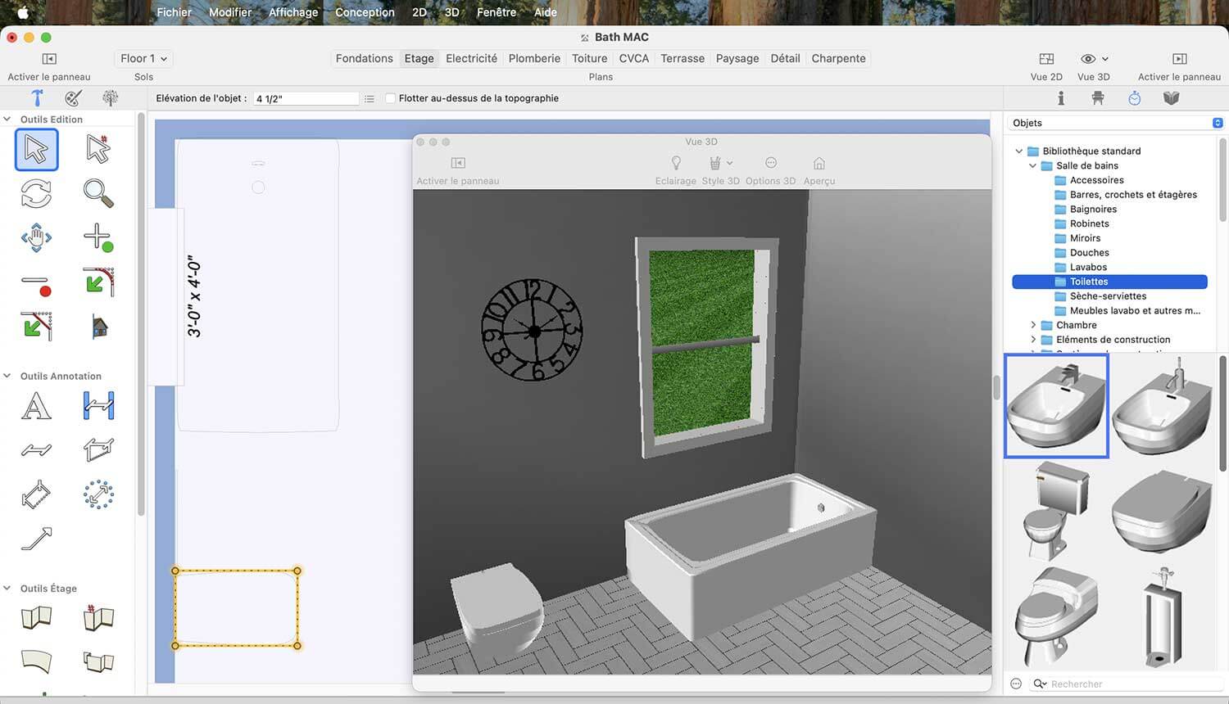Select the text annotation tool
Screen dimensions: 1229x704
(36, 406)
